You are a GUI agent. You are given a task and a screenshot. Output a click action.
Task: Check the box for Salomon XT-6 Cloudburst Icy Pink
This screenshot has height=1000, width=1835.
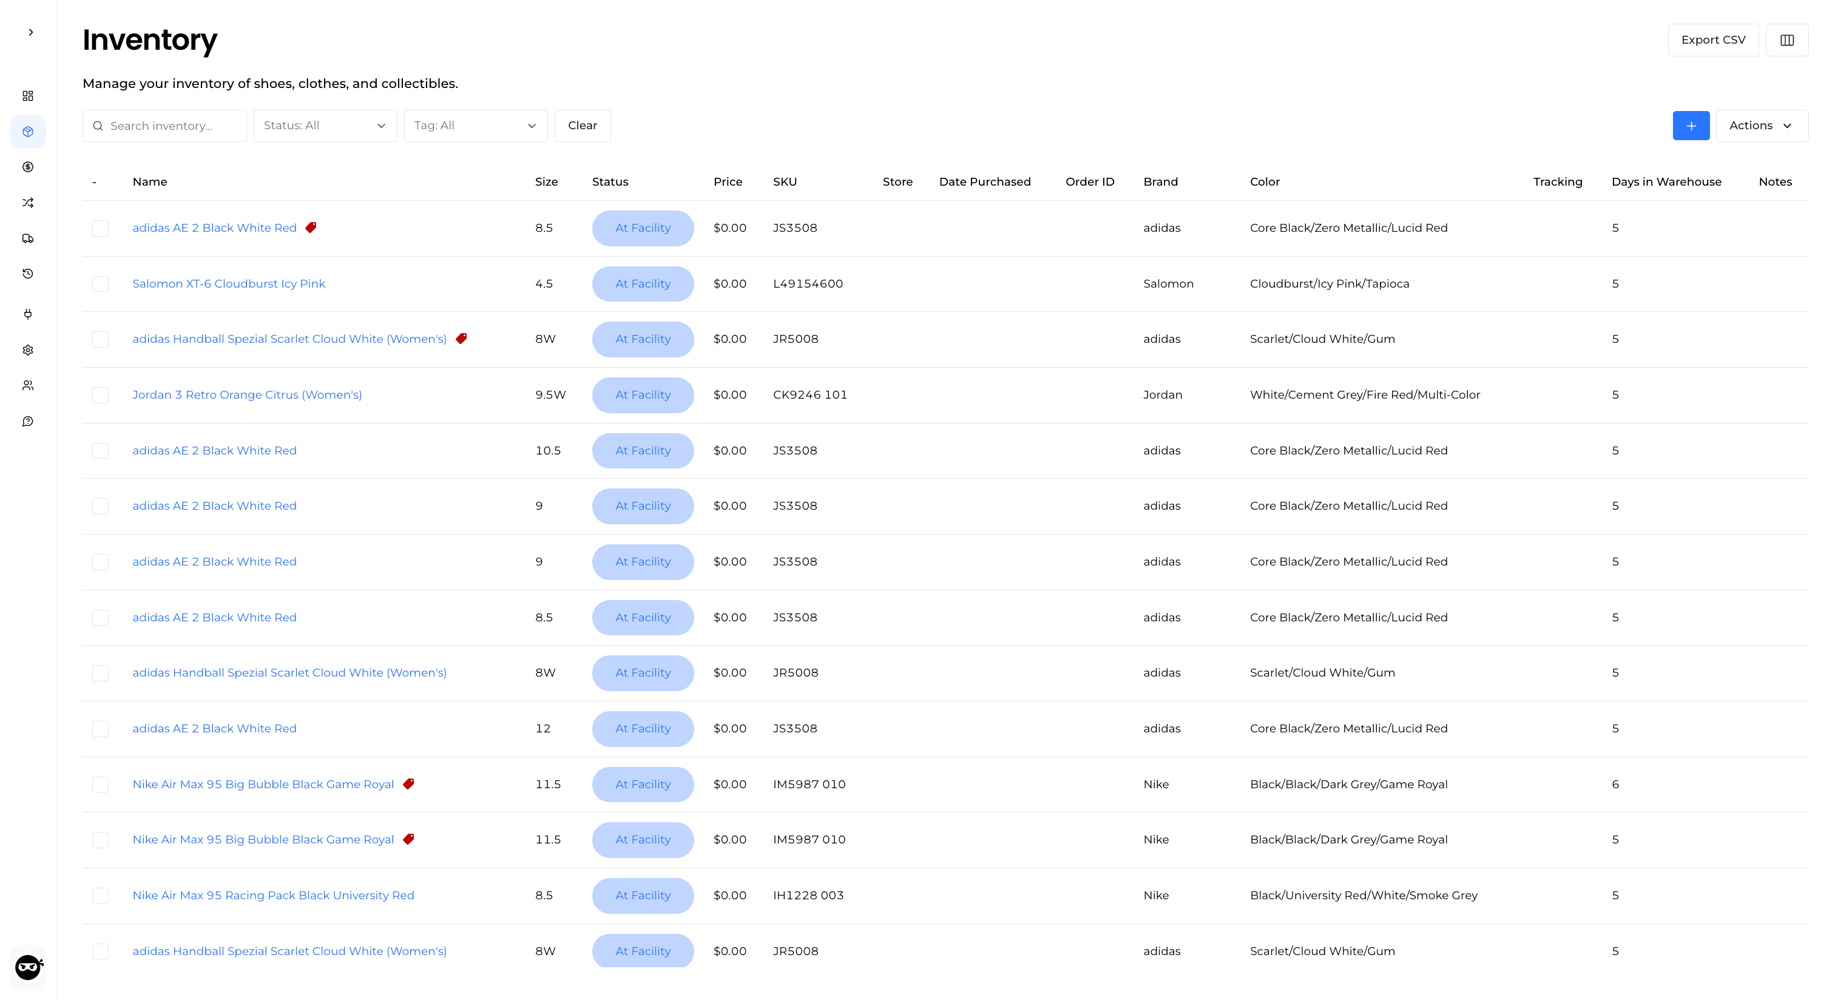(101, 284)
